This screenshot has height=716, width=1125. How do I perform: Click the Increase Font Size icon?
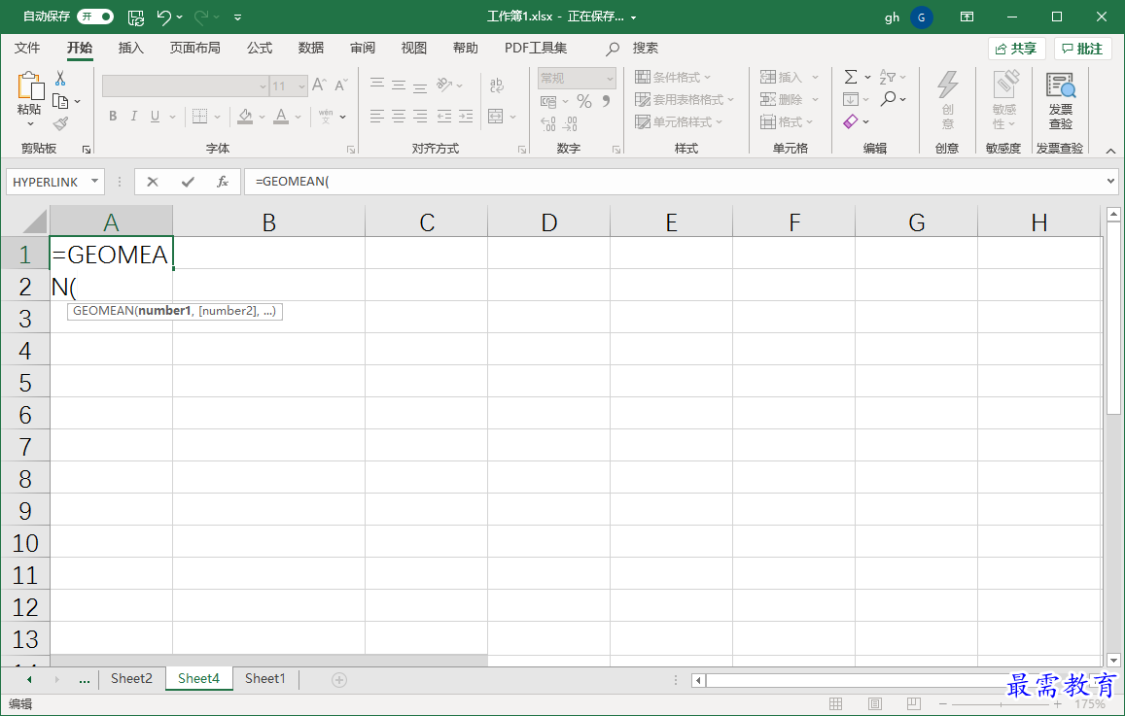tap(319, 85)
